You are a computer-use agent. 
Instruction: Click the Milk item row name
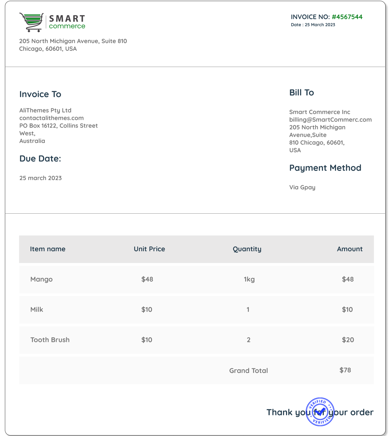37,309
